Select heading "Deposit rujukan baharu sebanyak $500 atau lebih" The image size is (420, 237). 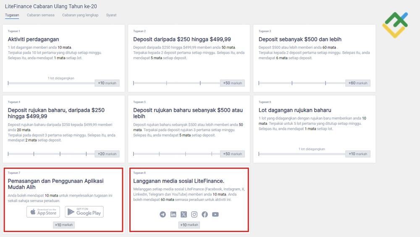188,113
